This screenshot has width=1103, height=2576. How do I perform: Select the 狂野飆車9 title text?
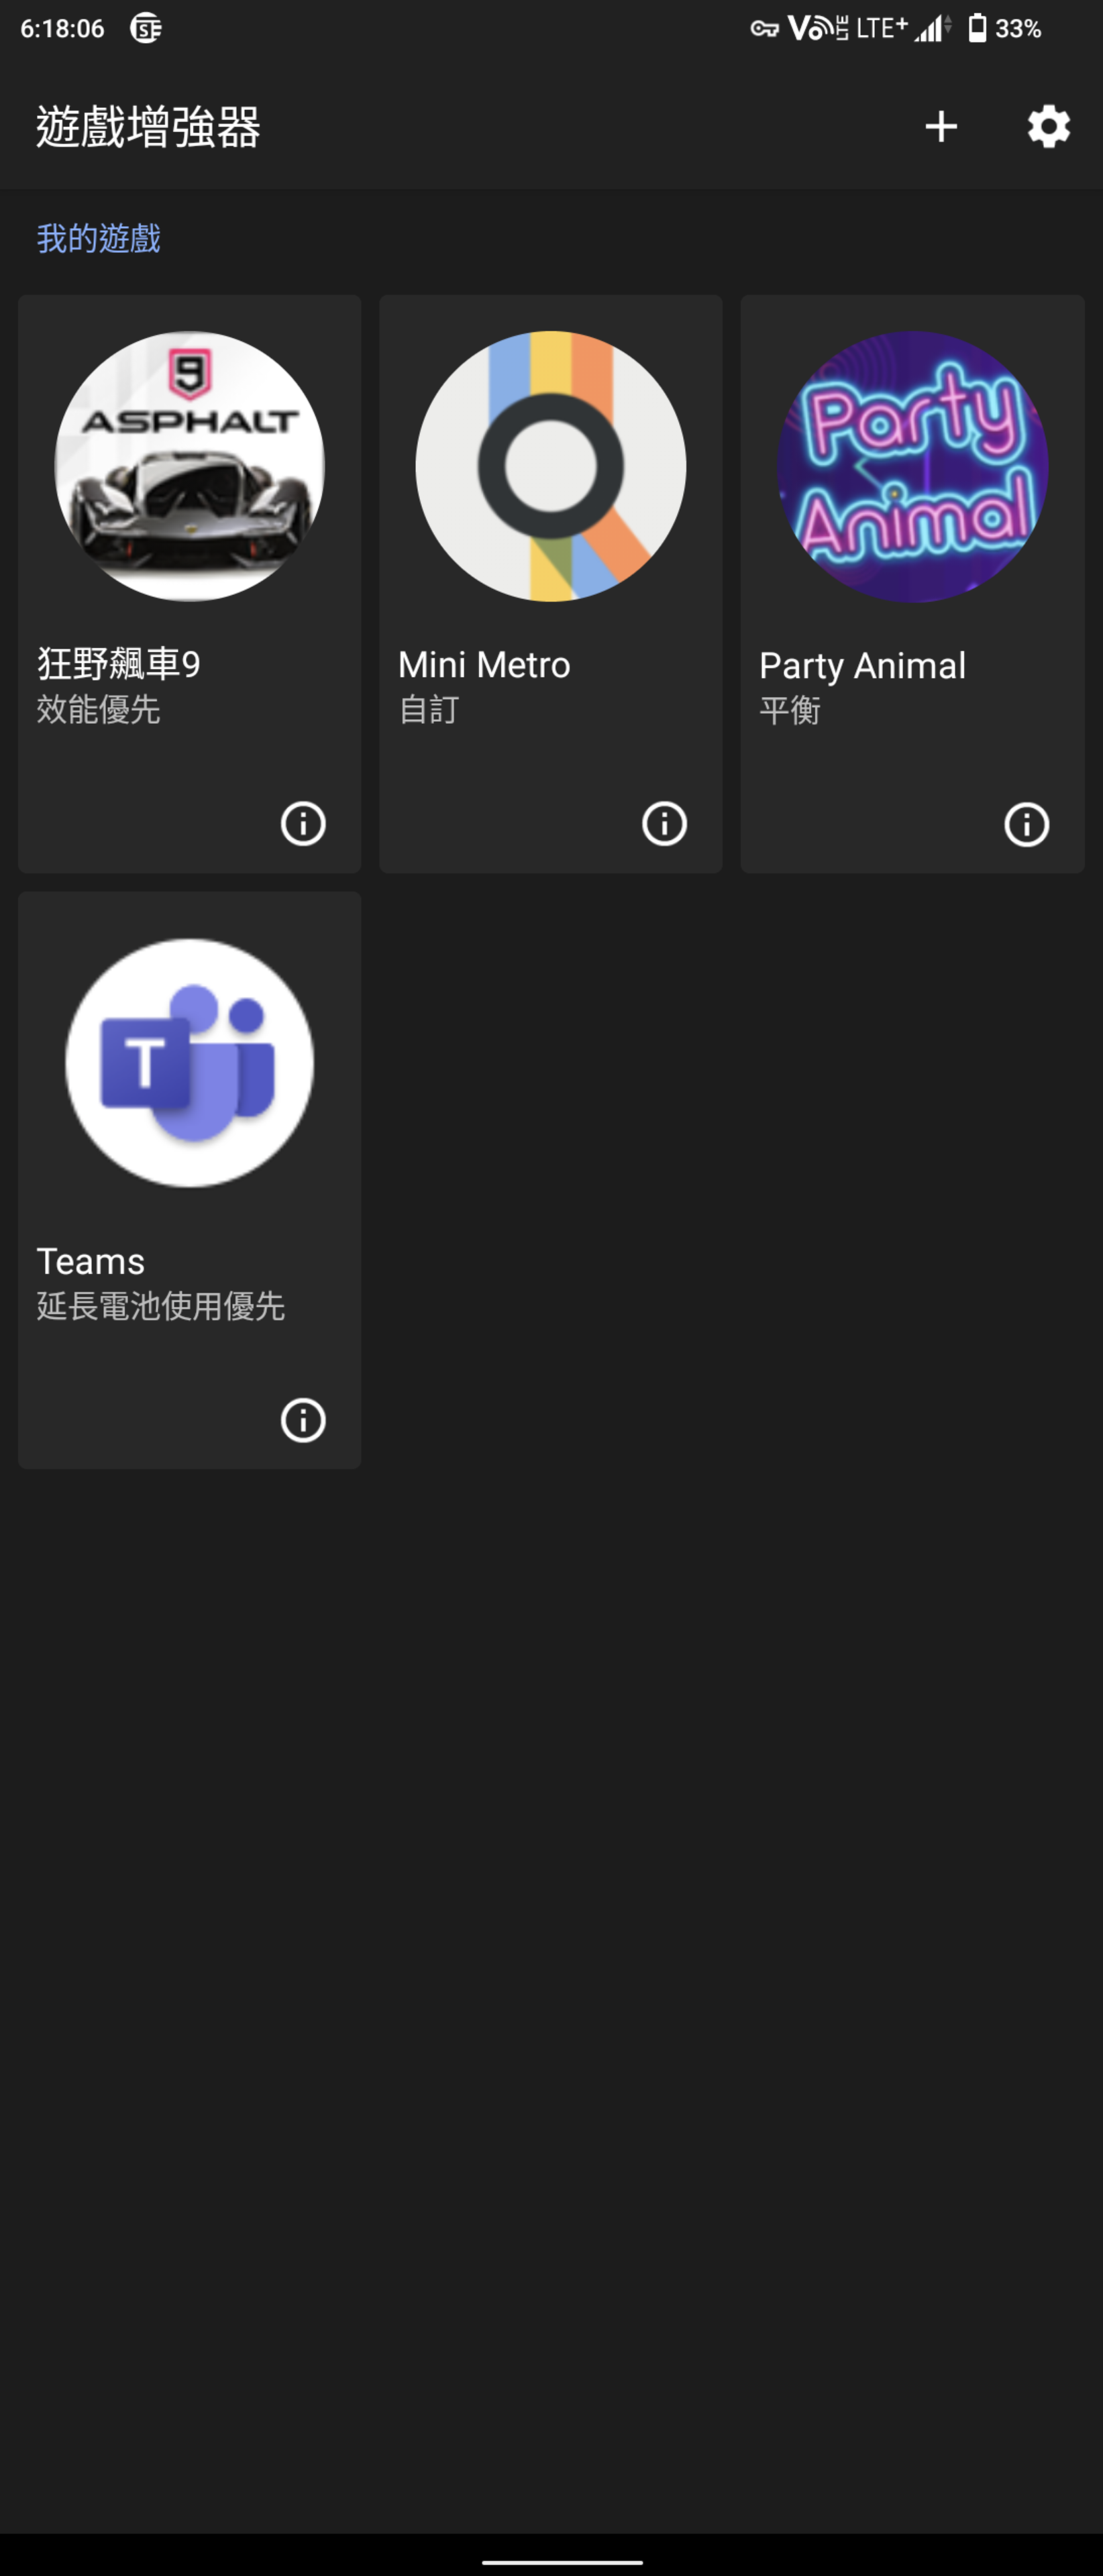[x=119, y=664]
